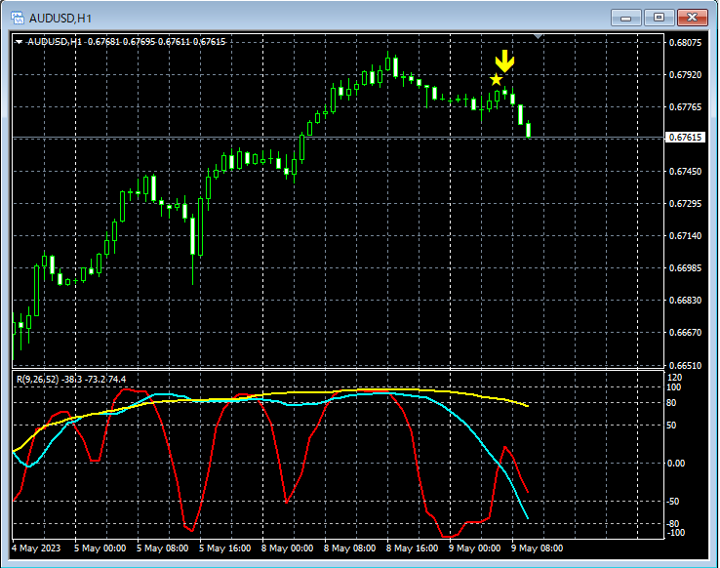
Task: Click the -50 level on indicator scale
Action: [673, 502]
